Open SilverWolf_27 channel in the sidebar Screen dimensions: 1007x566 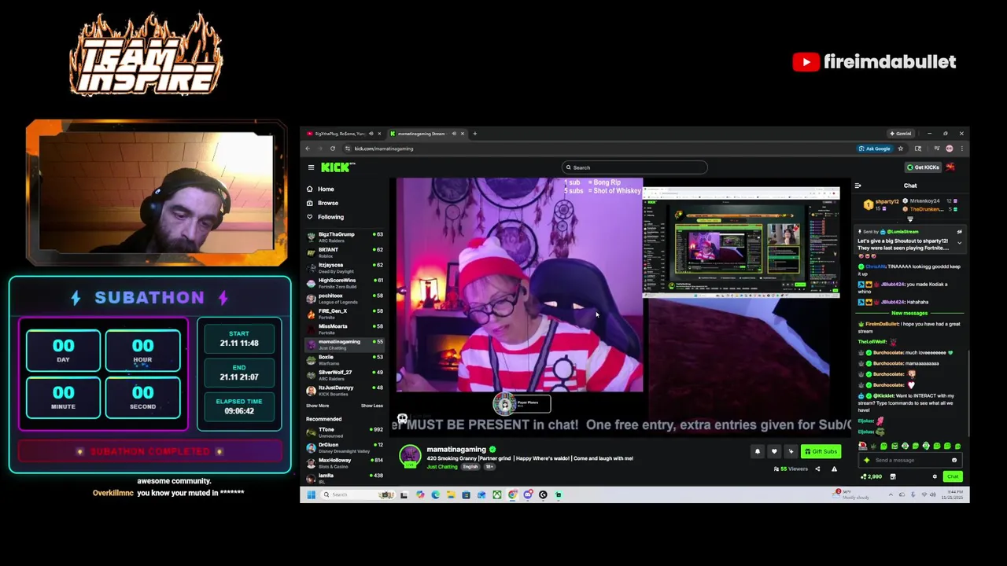[x=345, y=374]
